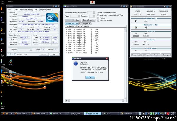This screenshot has width=177, height=121.
Task: Toggle the Themes checkbox
Action: click(98, 18)
